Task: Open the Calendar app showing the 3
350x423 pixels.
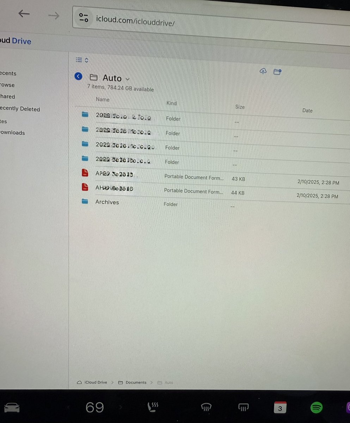Action: pos(280,407)
